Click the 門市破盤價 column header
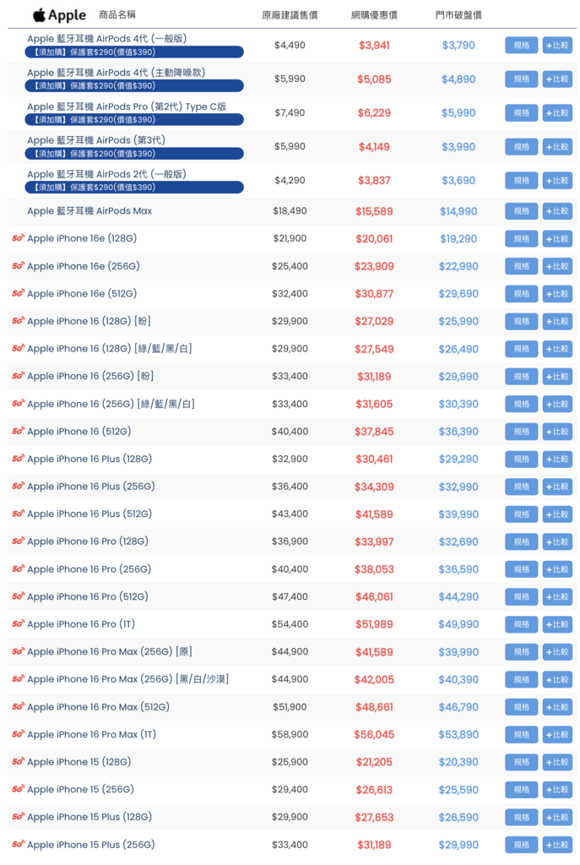 click(x=458, y=15)
